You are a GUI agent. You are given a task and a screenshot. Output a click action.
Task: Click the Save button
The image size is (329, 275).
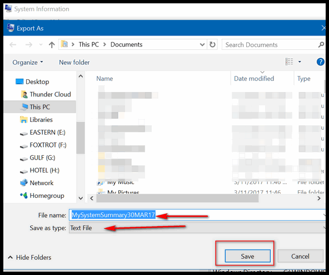[x=248, y=256]
